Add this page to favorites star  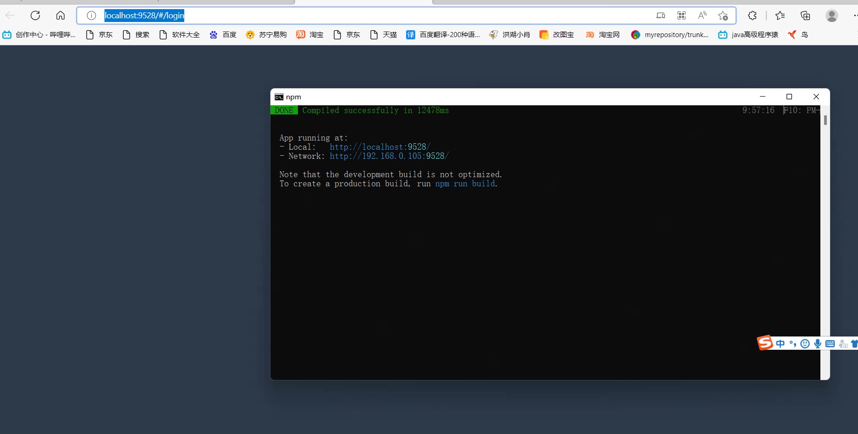click(x=723, y=16)
